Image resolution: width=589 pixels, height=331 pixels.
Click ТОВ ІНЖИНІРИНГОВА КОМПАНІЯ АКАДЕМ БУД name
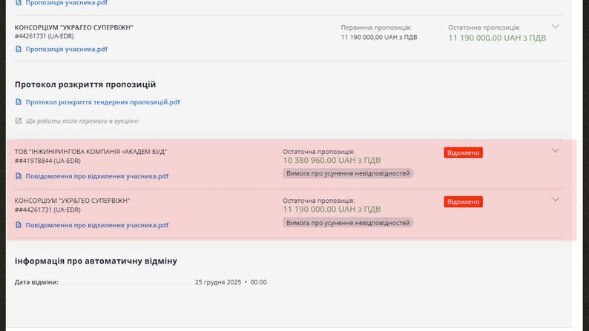tap(91, 152)
